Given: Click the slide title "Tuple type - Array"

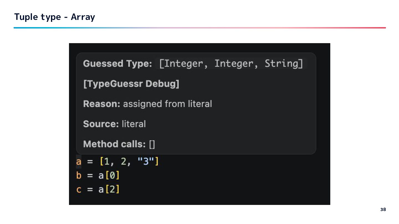Looking at the screenshot, I should tap(55, 17).
